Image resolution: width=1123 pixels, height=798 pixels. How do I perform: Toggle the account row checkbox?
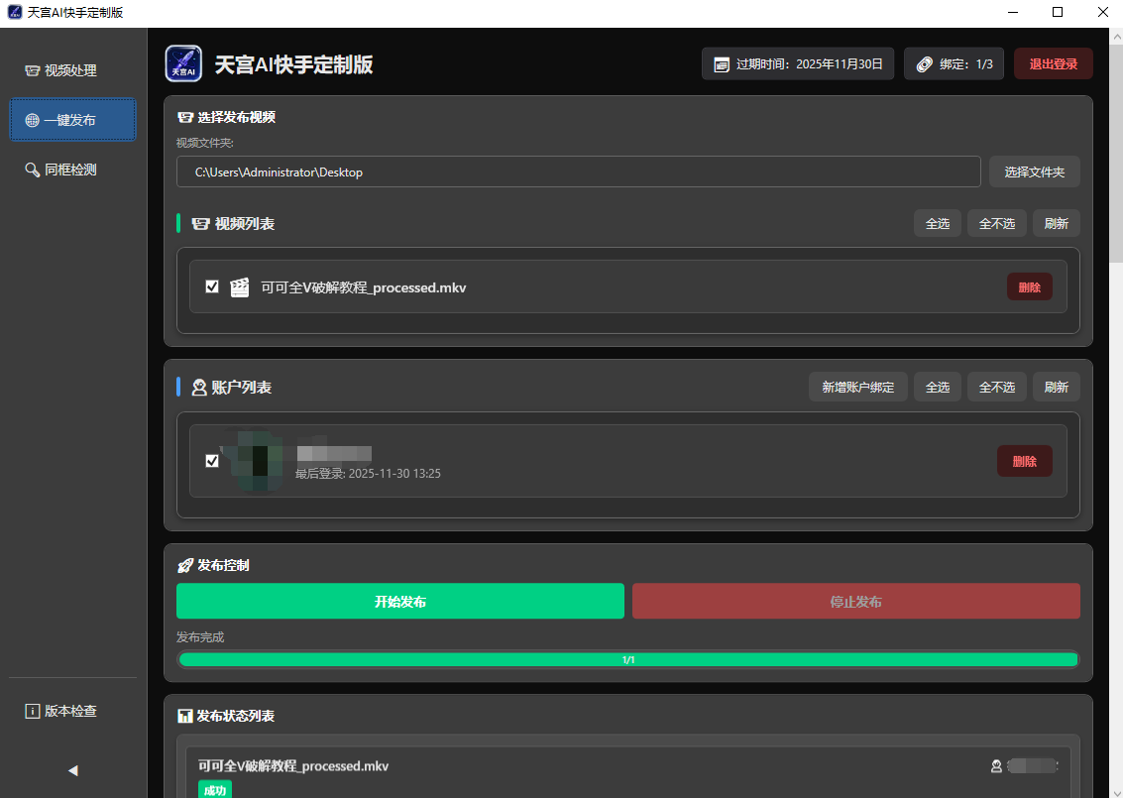(212, 461)
